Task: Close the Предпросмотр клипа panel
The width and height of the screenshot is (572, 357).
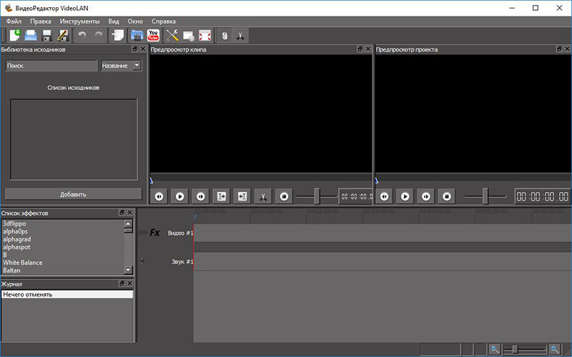Action: 368,49
